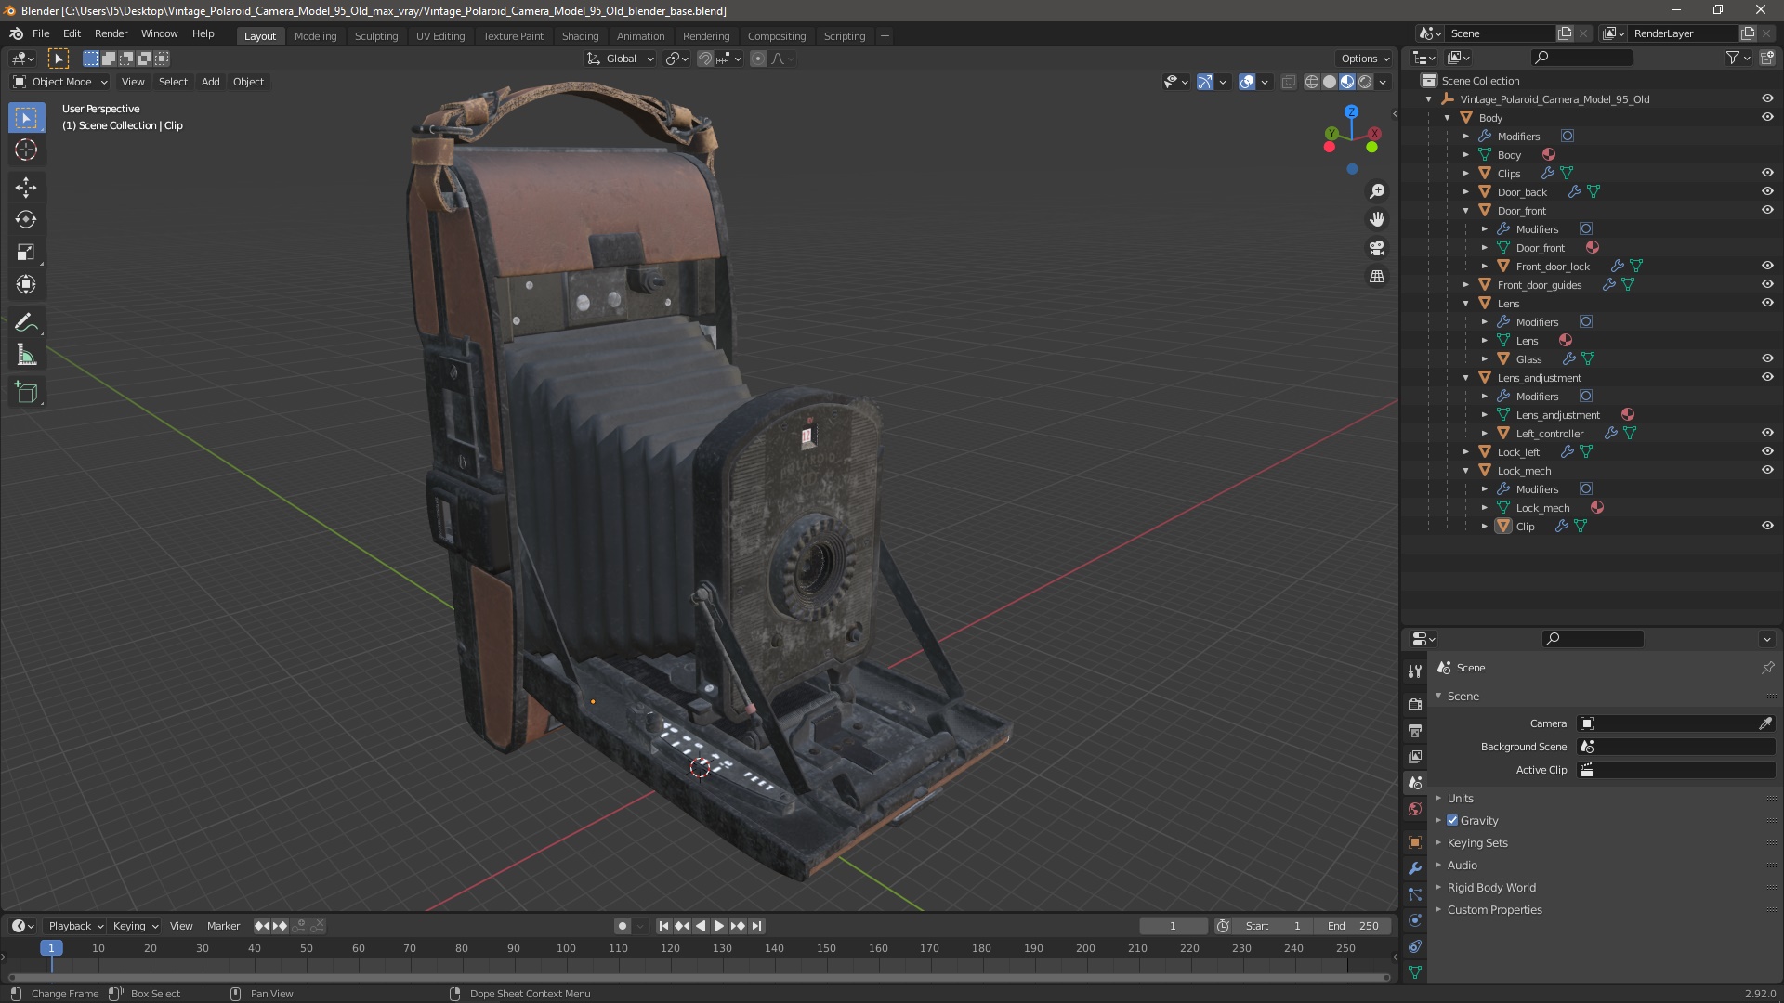This screenshot has width=1784, height=1003.
Task: Open the Playback dropdown in timeline
Action: 75,926
